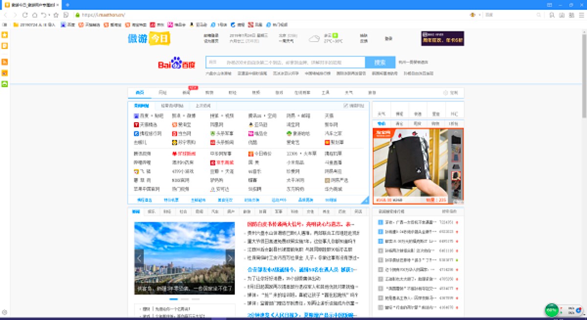Open the Favorites star in left sidebar
Image resolution: width=587 pixels, height=320 pixels.
pyautogui.click(x=4, y=35)
